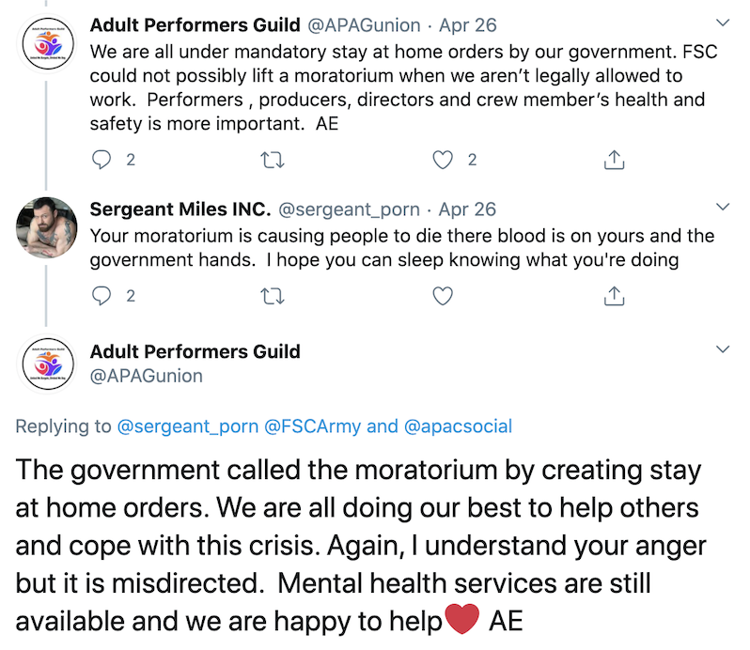Click the first Adult Performers Guild avatar
750x650 pixels.
coord(47,43)
